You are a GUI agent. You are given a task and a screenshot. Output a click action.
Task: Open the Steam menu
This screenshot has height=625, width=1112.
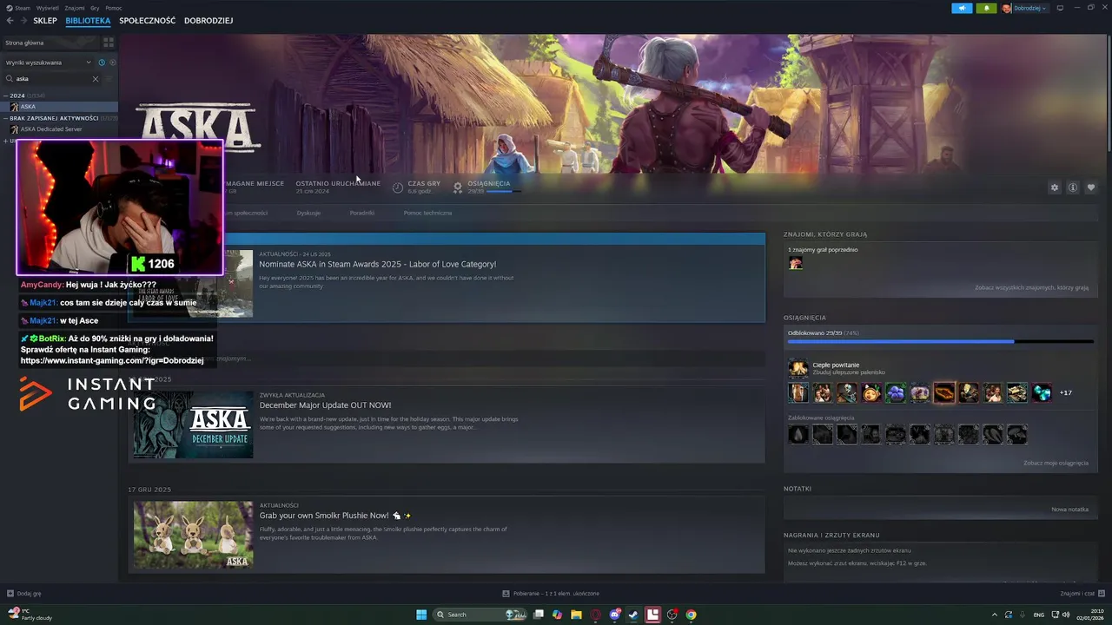pos(22,8)
